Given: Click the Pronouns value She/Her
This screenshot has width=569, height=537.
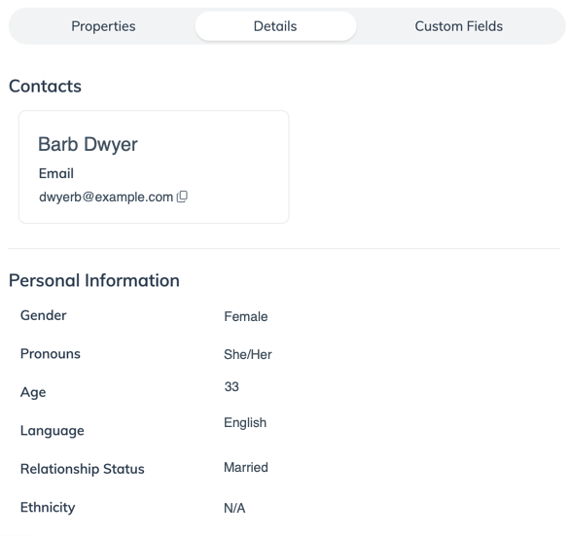Looking at the screenshot, I should point(248,354).
